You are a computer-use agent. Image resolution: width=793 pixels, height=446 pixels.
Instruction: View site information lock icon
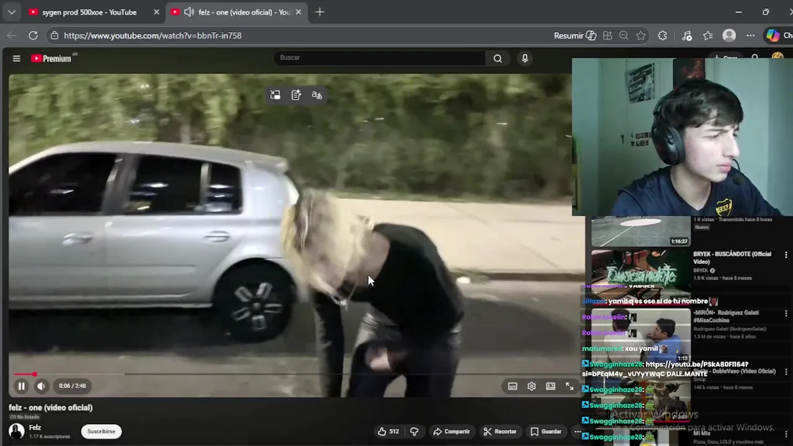click(55, 36)
